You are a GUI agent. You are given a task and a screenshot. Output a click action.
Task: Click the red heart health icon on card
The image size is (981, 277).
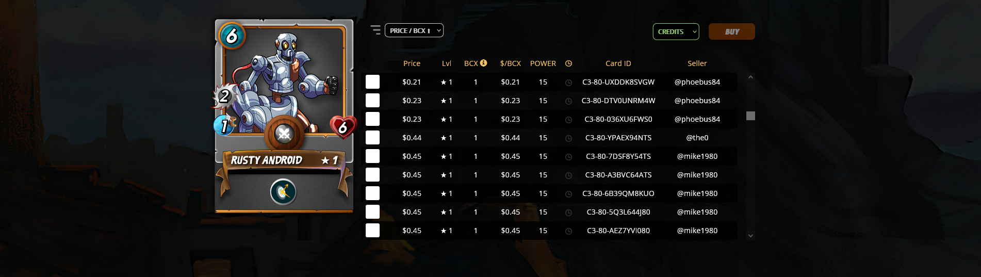point(343,127)
